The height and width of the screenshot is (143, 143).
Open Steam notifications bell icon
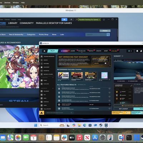71,20
